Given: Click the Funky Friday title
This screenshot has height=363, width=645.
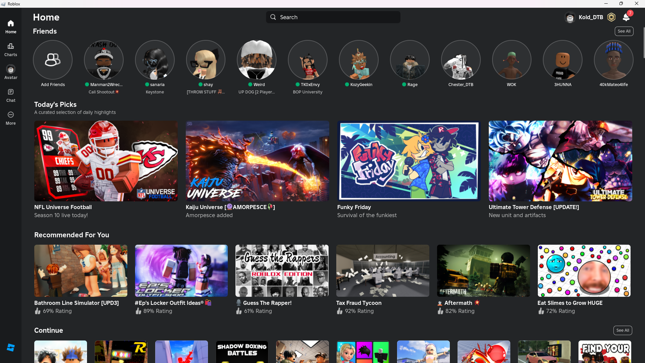Looking at the screenshot, I should [x=354, y=207].
